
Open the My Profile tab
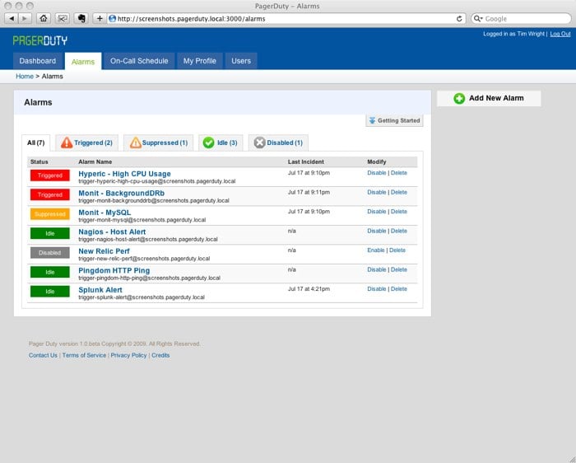(199, 61)
